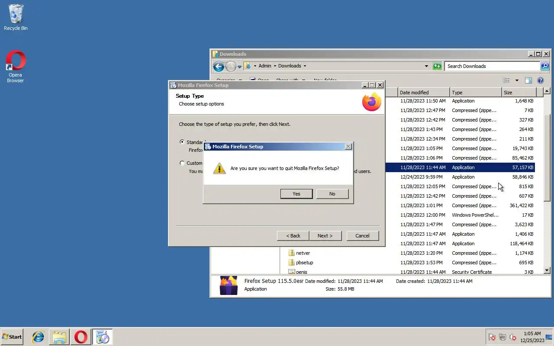Open Explorer help via the question mark icon

click(x=540, y=80)
